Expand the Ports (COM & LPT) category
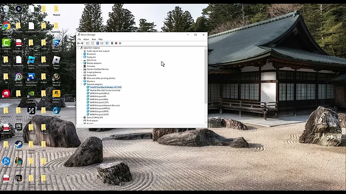The width and height of the screenshot is (346, 194). [81, 118]
